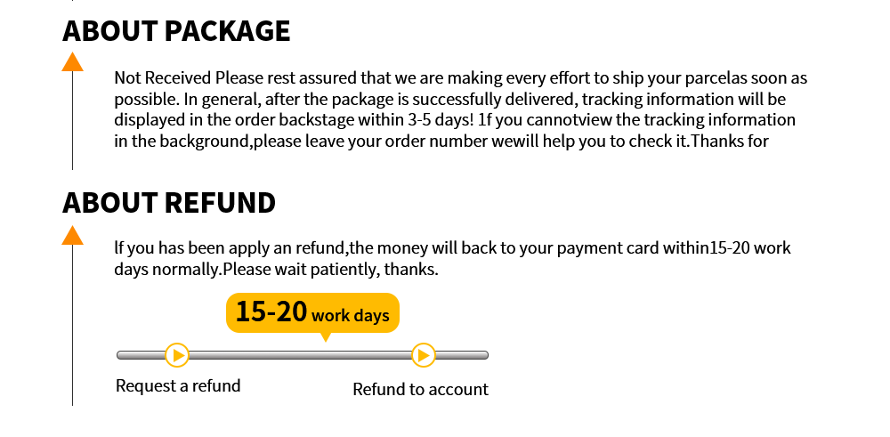Click the refund progress bar between markers
Screen dimensions: 890x437
pyautogui.click(x=300, y=355)
